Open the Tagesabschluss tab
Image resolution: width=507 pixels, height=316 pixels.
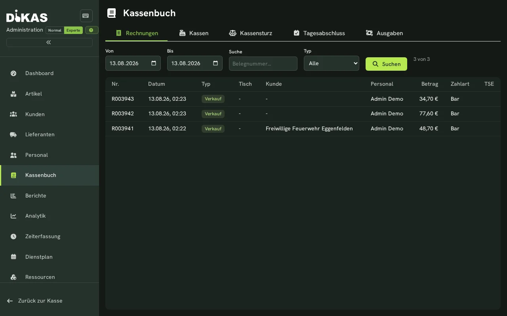pyautogui.click(x=319, y=33)
